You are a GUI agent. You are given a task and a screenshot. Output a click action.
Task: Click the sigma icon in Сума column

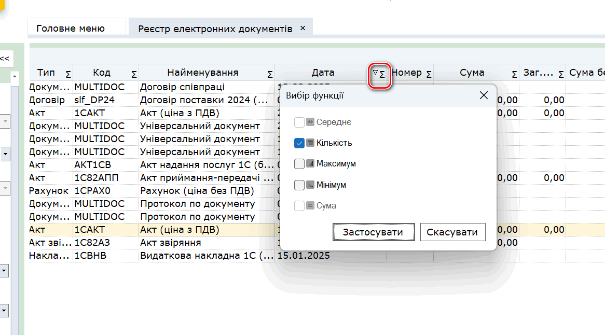(514, 74)
